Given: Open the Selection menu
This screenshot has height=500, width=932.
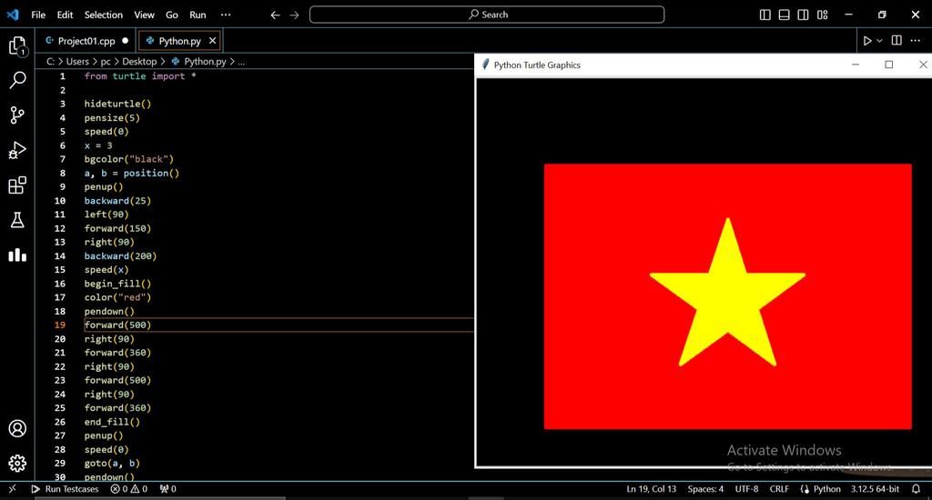Looking at the screenshot, I should pos(103,15).
